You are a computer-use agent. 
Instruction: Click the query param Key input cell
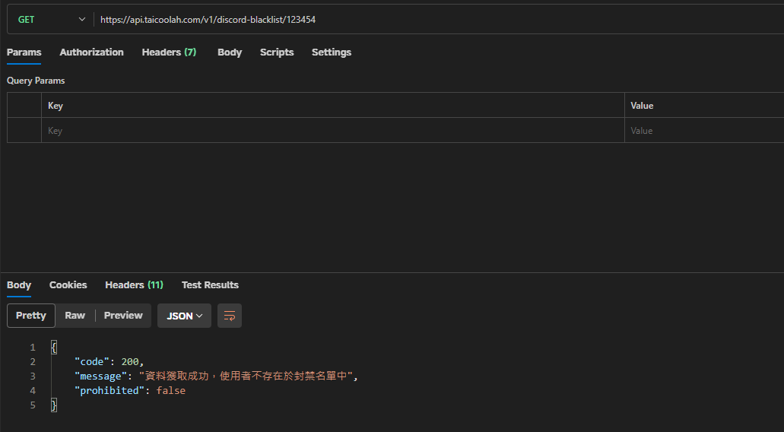[332, 131]
